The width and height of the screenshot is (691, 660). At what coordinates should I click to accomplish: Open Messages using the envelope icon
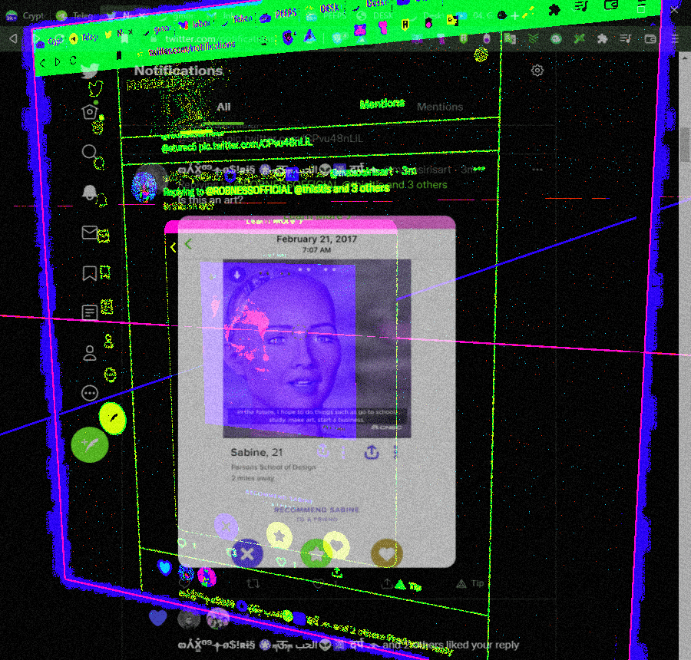[x=90, y=233]
